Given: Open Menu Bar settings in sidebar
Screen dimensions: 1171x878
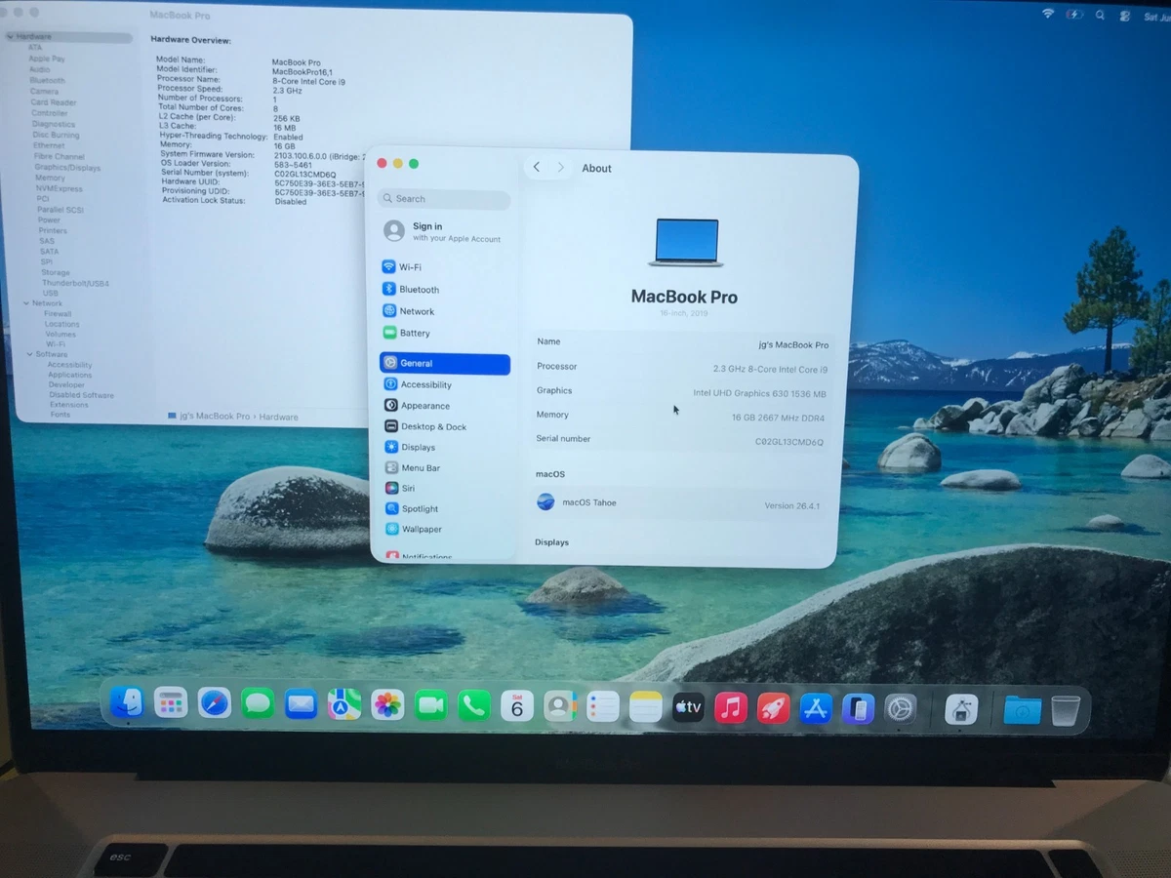Looking at the screenshot, I should 445,467.
